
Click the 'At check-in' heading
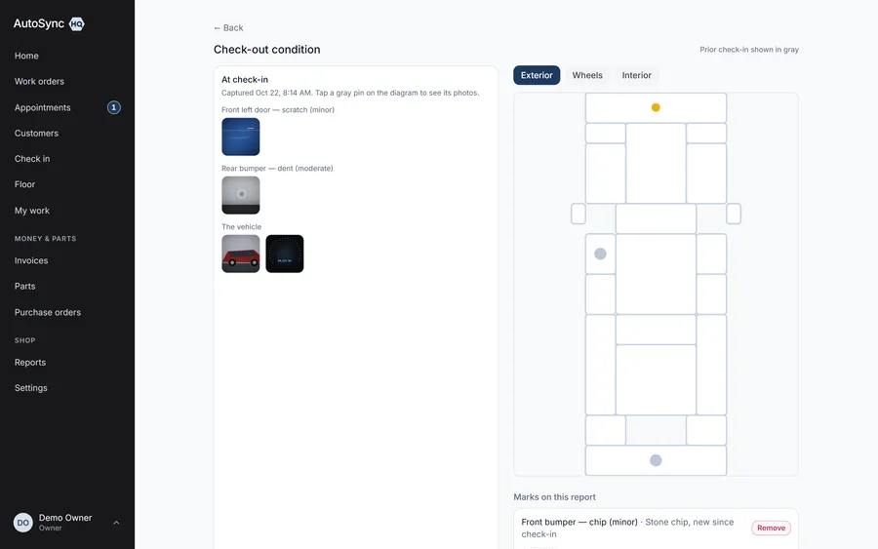(x=245, y=79)
